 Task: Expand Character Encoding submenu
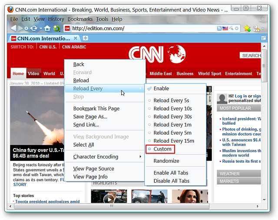click(x=105, y=157)
